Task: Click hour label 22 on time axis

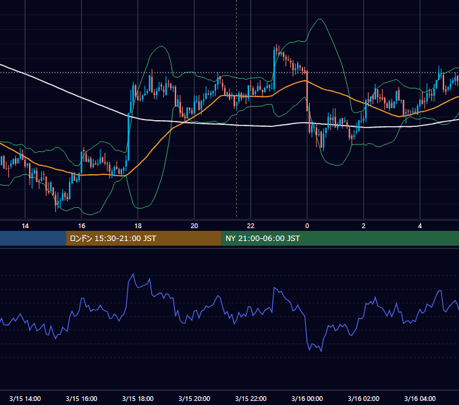Action: [x=250, y=226]
